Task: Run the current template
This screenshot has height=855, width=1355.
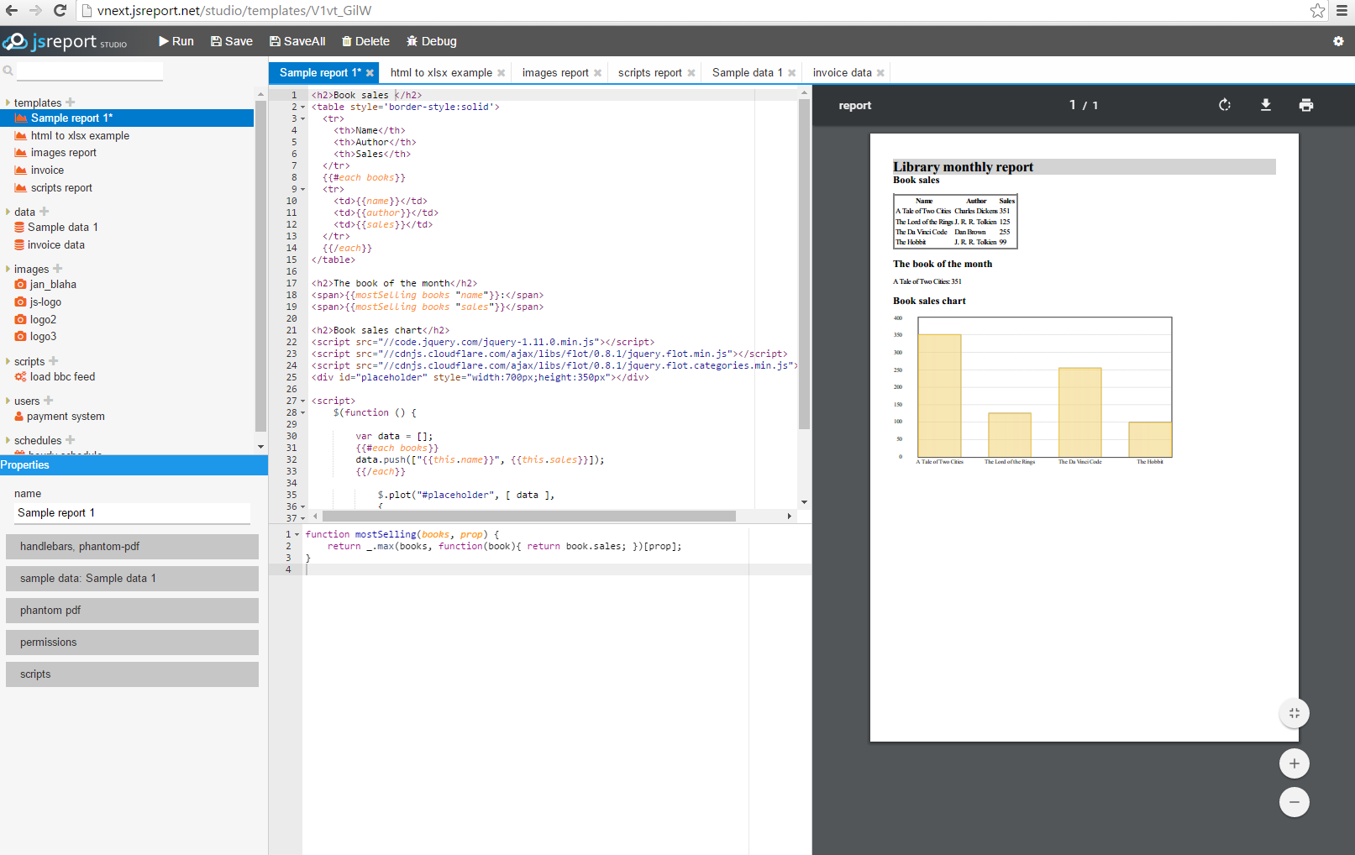Action: pyautogui.click(x=176, y=41)
